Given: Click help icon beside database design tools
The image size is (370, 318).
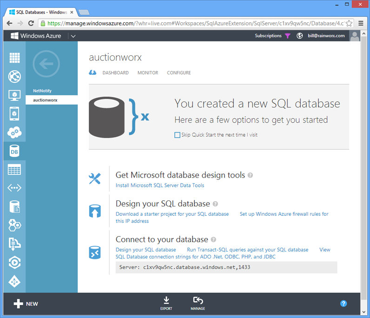Looking at the screenshot, I should [250, 175].
